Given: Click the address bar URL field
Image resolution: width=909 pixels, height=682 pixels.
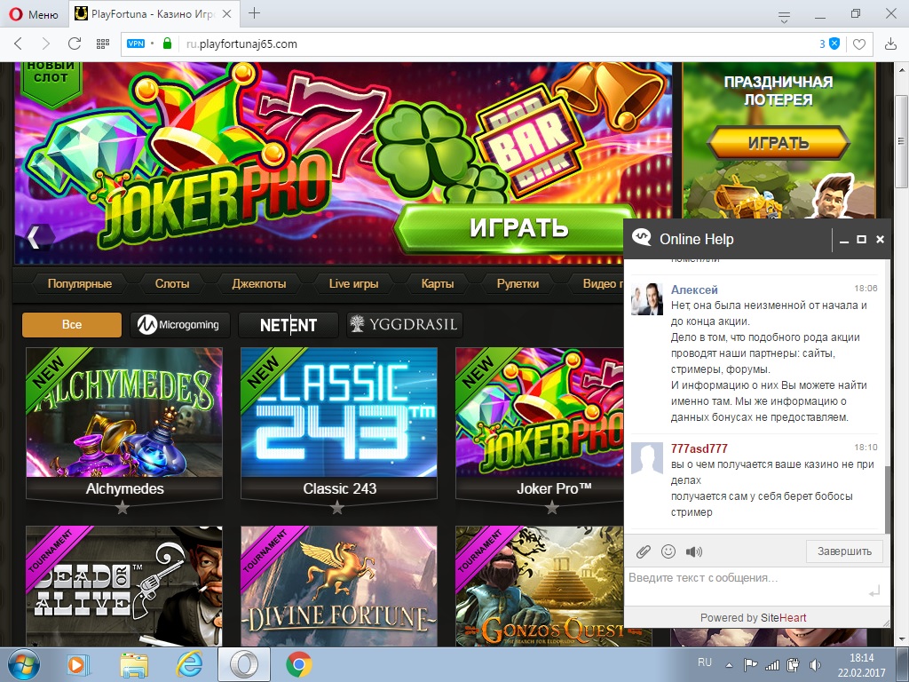Looking at the screenshot, I should click(x=499, y=44).
